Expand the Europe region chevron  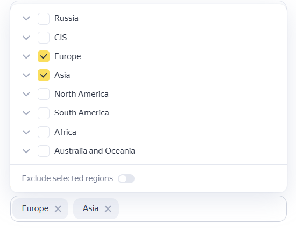point(26,56)
